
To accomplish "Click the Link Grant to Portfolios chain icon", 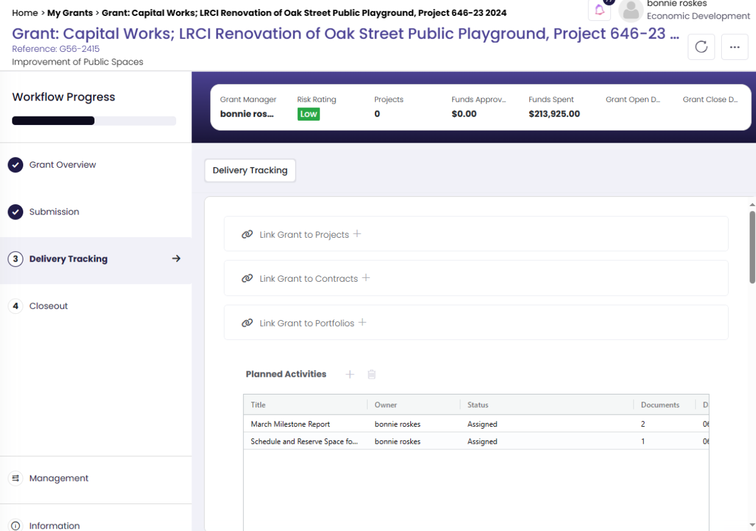I will point(247,323).
